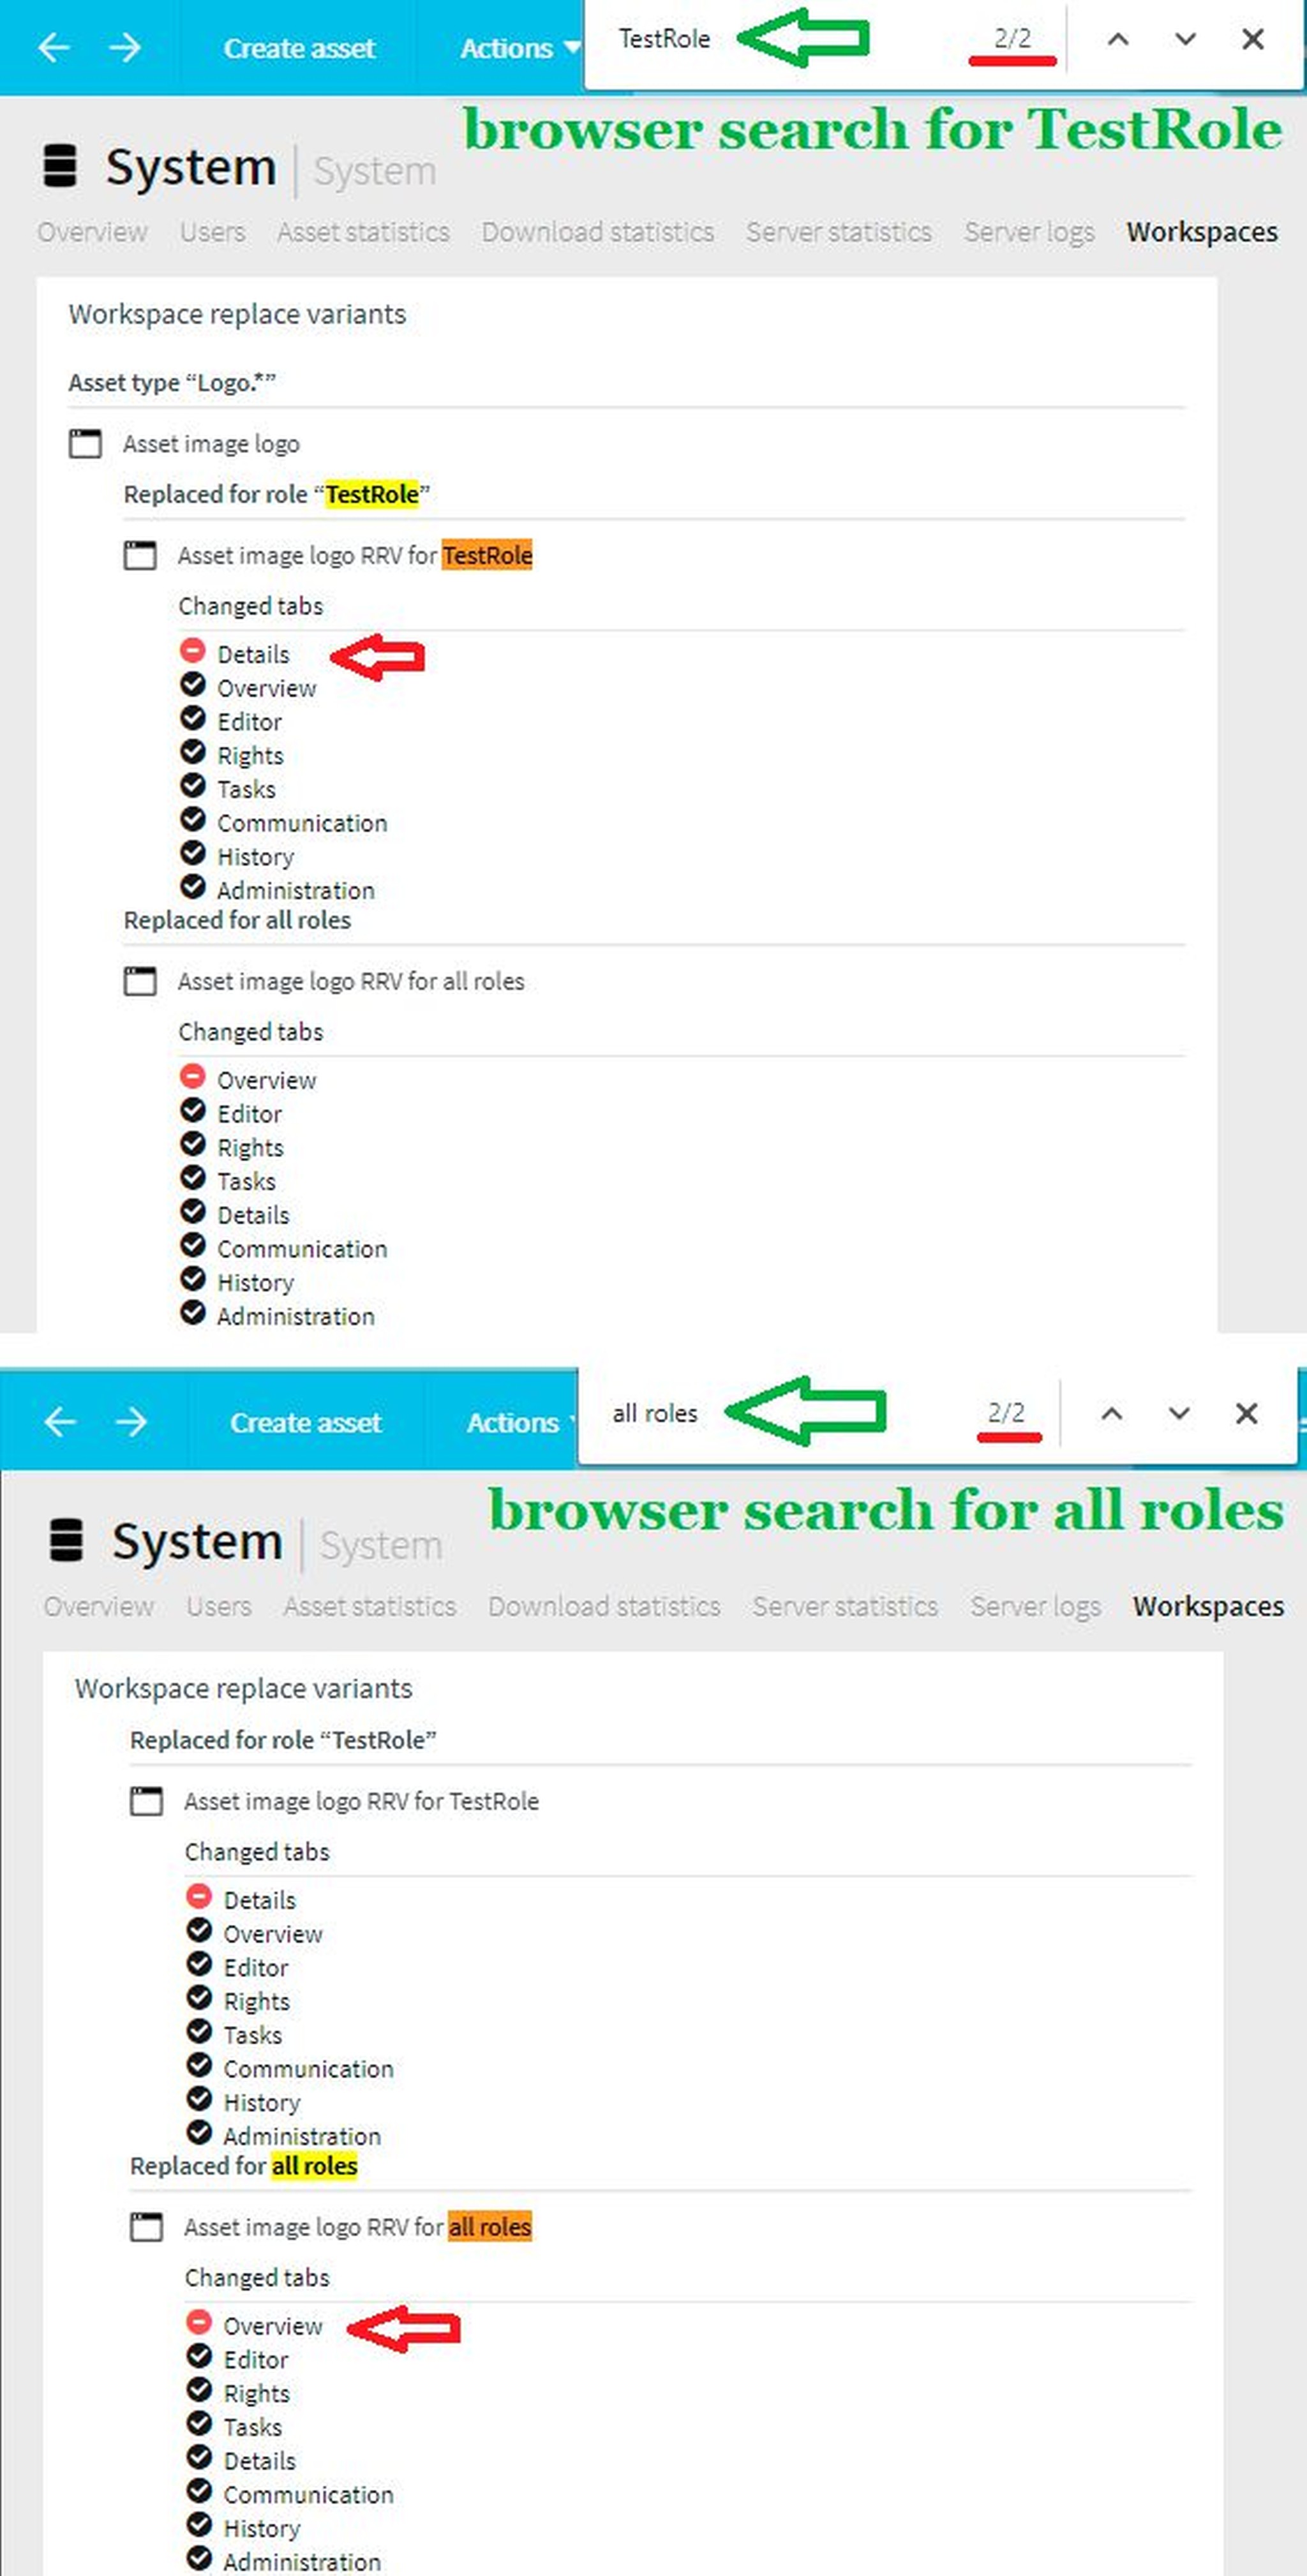1307x2576 pixels.
Task: Click window icon beside orange-highlighted TestRole entry
Action: tap(140, 556)
